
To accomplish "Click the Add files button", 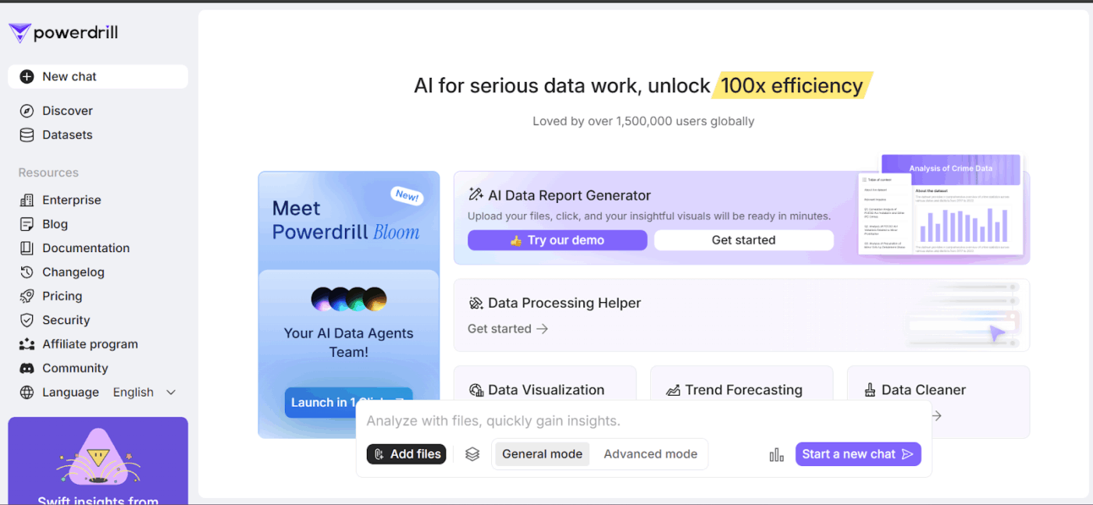I will pyautogui.click(x=406, y=454).
